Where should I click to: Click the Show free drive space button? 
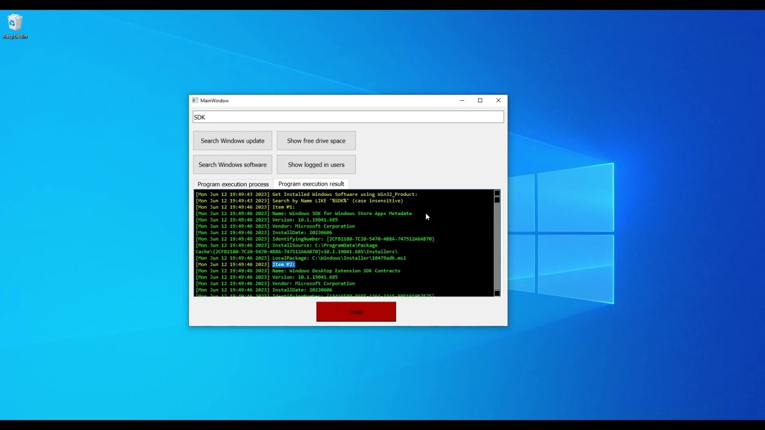coord(316,141)
